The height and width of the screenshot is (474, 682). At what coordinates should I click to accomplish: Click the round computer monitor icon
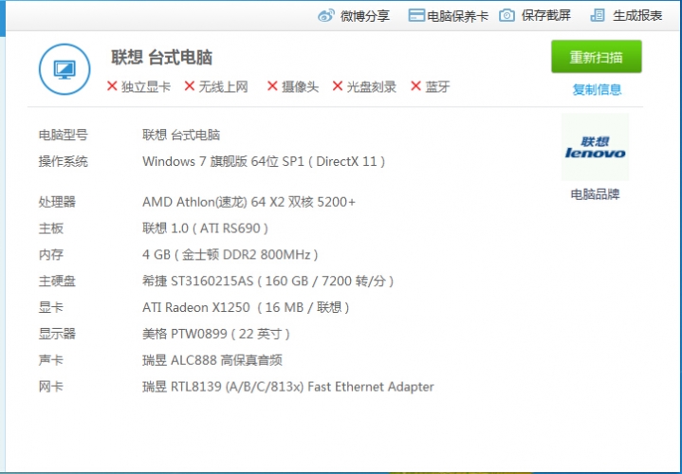(65, 69)
